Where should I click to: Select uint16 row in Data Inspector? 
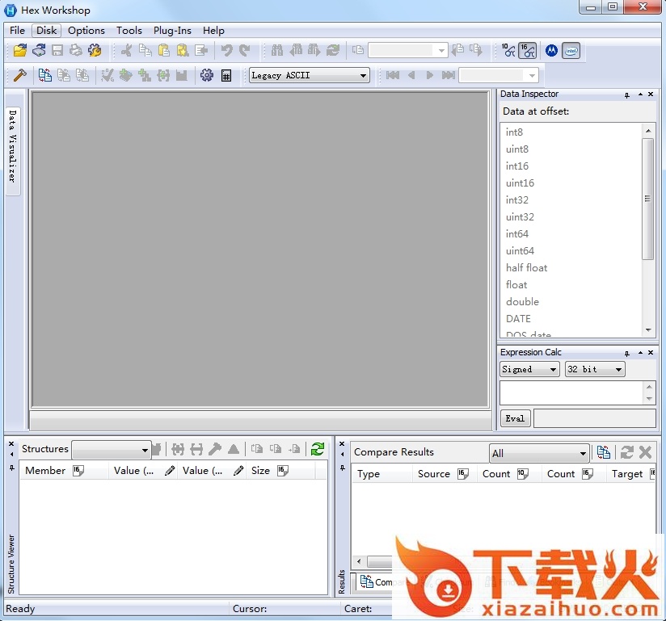(572, 183)
